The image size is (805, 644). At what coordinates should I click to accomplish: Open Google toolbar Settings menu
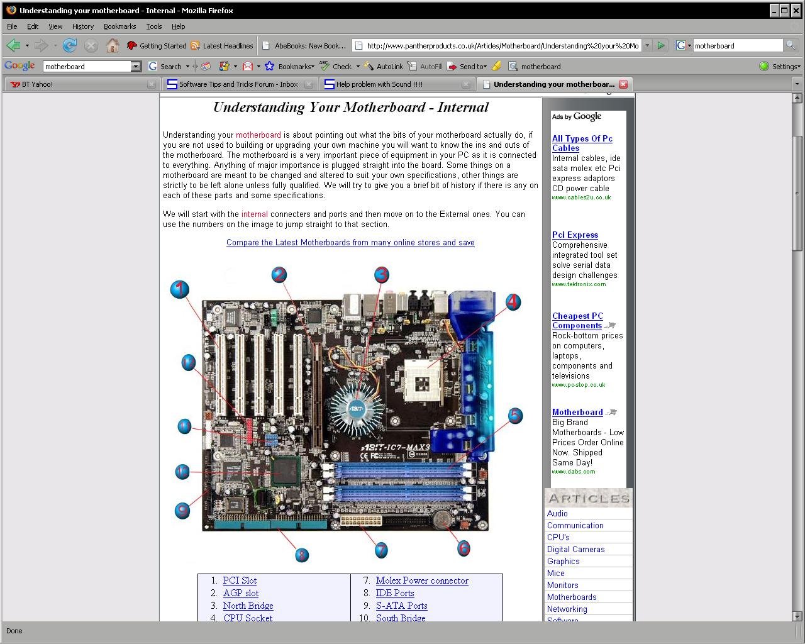[x=780, y=67]
